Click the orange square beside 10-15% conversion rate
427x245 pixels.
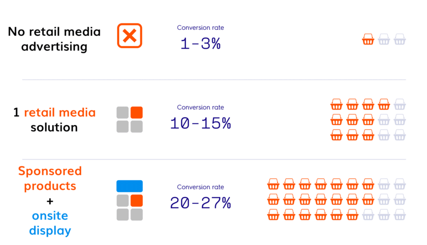(x=137, y=113)
